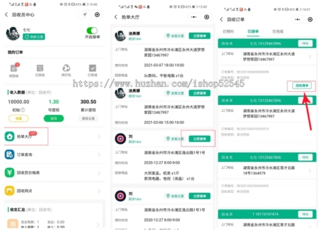
Task: Open 提现记录 under 累计提现
Action: point(88,118)
